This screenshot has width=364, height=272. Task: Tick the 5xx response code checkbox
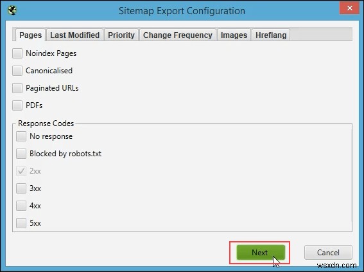point(21,223)
